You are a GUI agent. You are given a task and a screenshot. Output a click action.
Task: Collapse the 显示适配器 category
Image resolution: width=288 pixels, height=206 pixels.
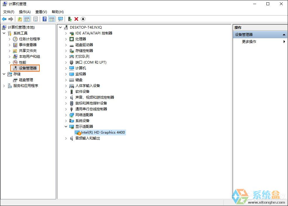(x=66, y=126)
